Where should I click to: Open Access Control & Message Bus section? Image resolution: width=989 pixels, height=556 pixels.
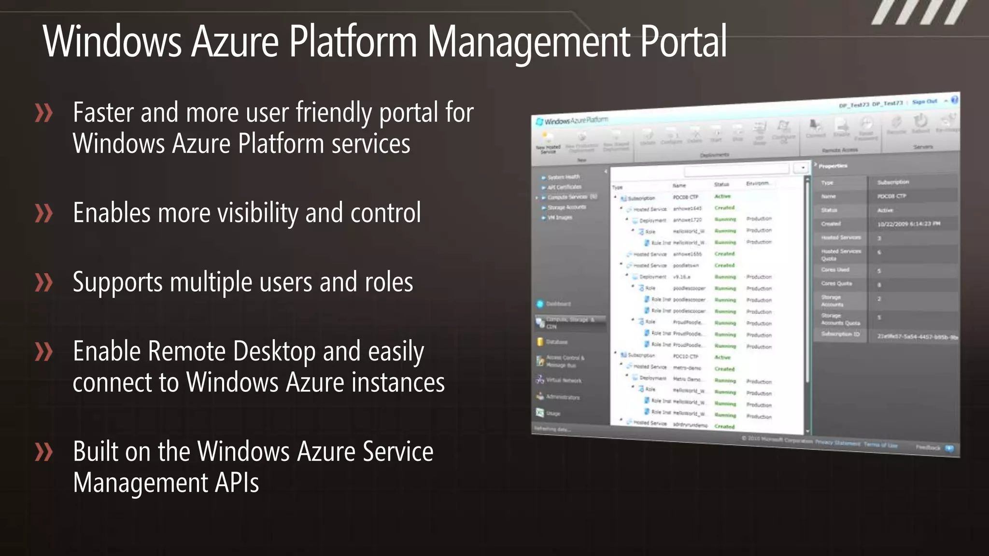click(561, 361)
